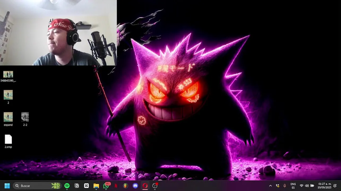
Task: Click the microphone tray icon
Action: pyautogui.click(x=285, y=186)
